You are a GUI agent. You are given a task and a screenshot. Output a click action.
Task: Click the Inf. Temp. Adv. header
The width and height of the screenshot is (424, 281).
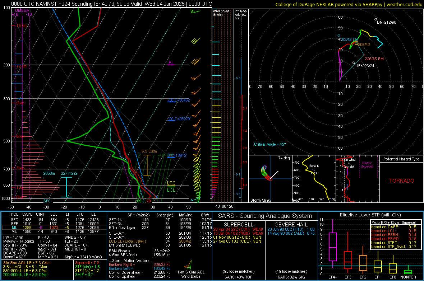pyautogui.click(x=241, y=15)
